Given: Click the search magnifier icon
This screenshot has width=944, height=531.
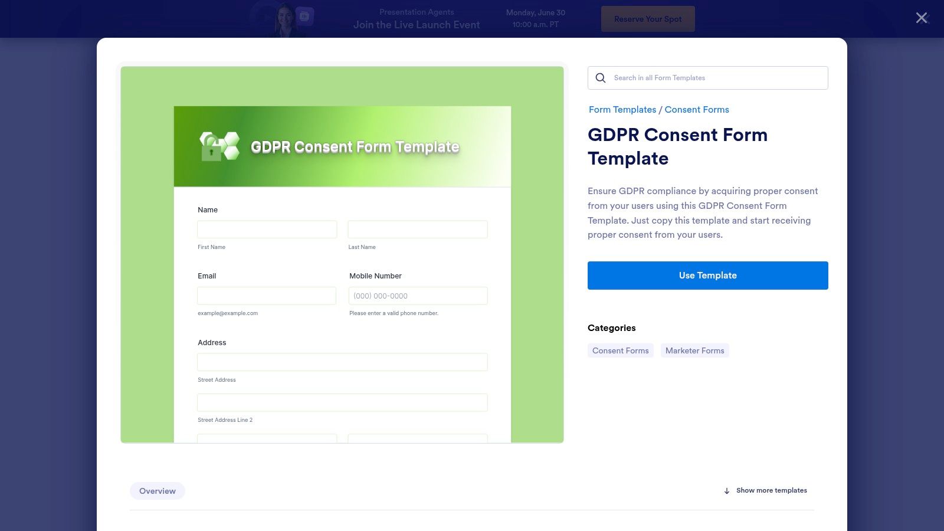Looking at the screenshot, I should point(600,77).
